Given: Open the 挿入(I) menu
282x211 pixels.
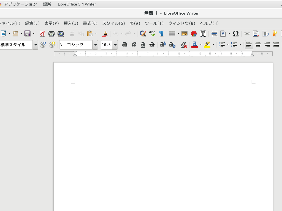Looking at the screenshot, I should click(x=71, y=23).
